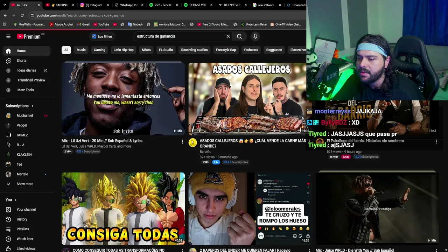This screenshot has width=448, height=252.
Task: Switch to the WhatsApp browser tab
Action: [x=128, y=5]
